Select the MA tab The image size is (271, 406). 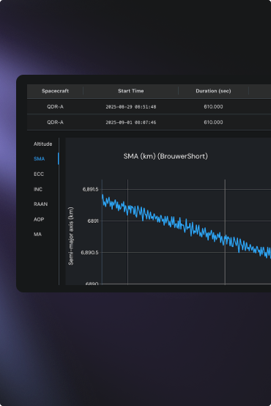(37, 235)
